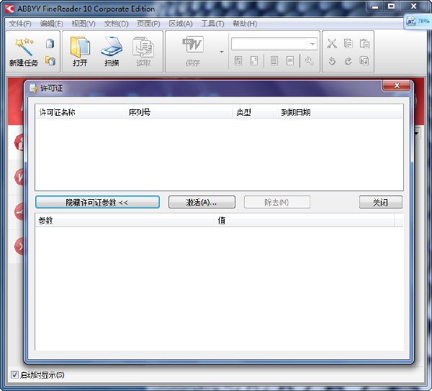Screen dimensions: 432x391
Task: Click the small open document icon below new document
Action: click(50, 61)
